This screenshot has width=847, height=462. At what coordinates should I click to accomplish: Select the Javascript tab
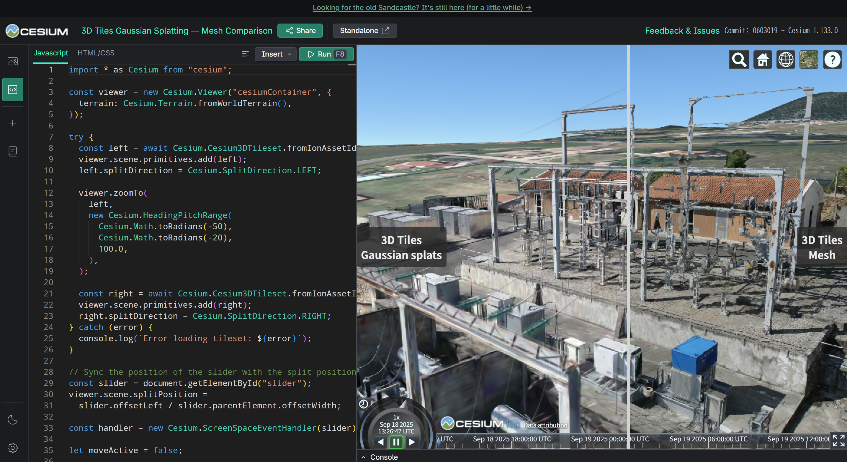51,53
